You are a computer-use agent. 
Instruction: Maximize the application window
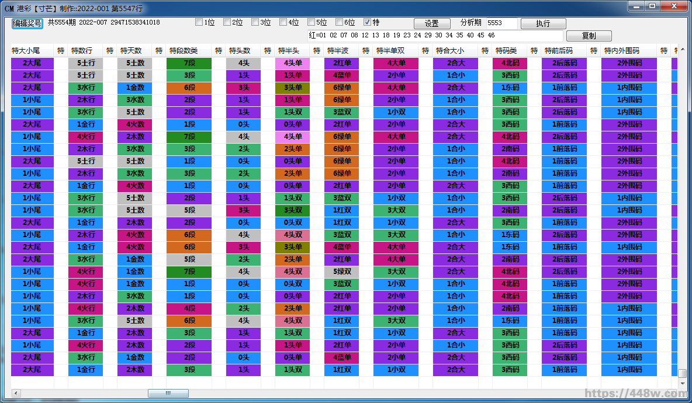click(x=652, y=6)
